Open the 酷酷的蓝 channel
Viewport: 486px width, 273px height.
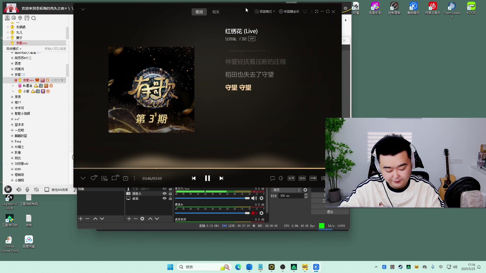pos(21,136)
